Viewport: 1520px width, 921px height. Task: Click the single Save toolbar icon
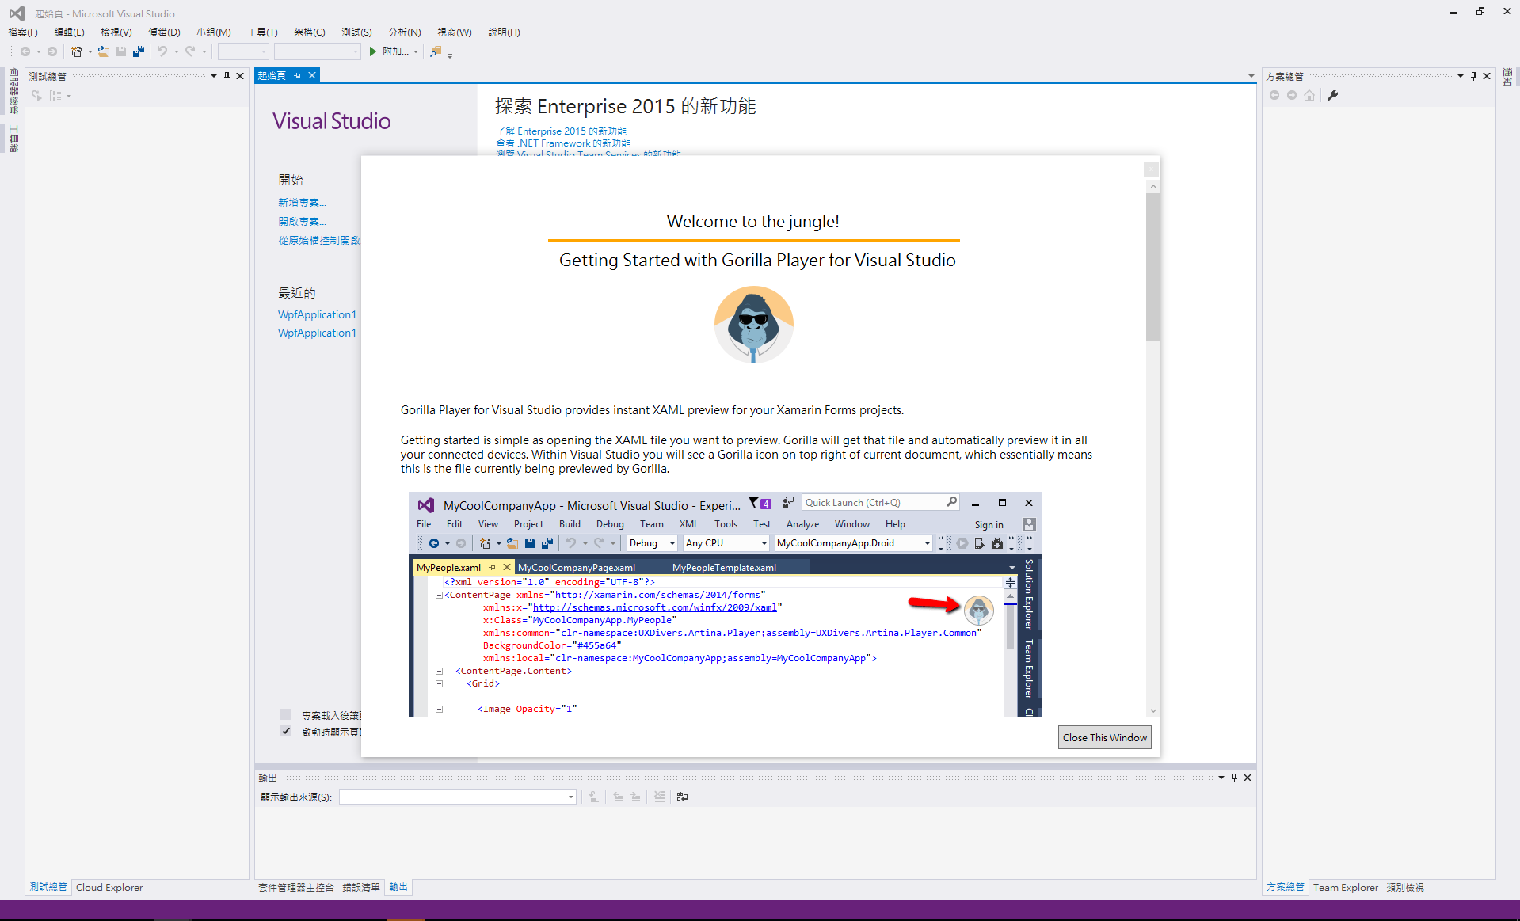(121, 51)
